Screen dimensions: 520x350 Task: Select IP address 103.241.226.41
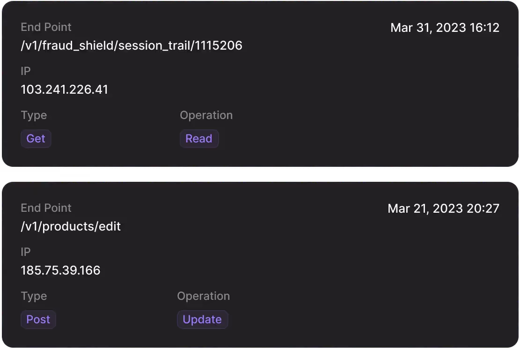click(65, 89)
